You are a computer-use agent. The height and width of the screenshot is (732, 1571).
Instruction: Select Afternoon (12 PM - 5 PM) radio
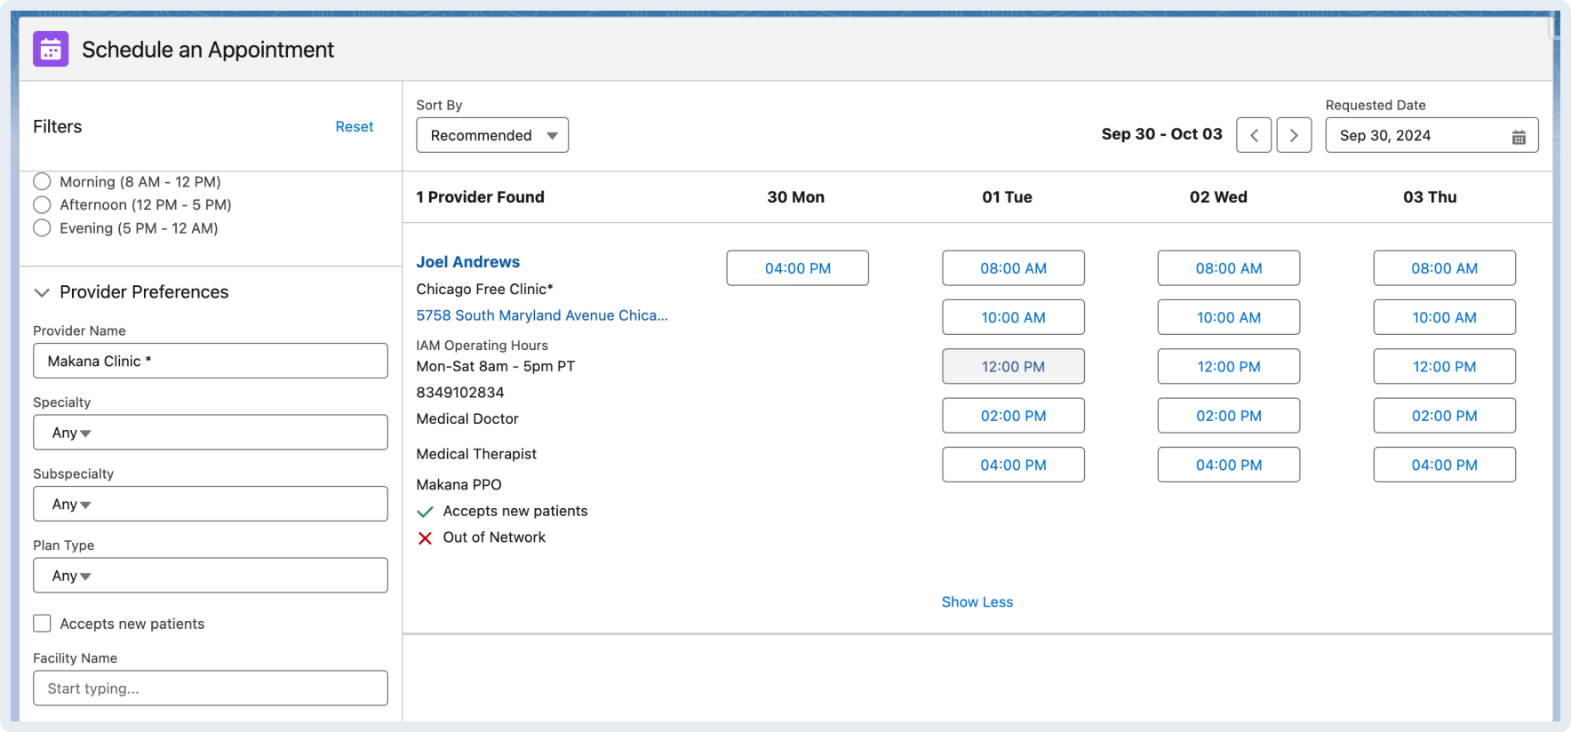[42, 204]
